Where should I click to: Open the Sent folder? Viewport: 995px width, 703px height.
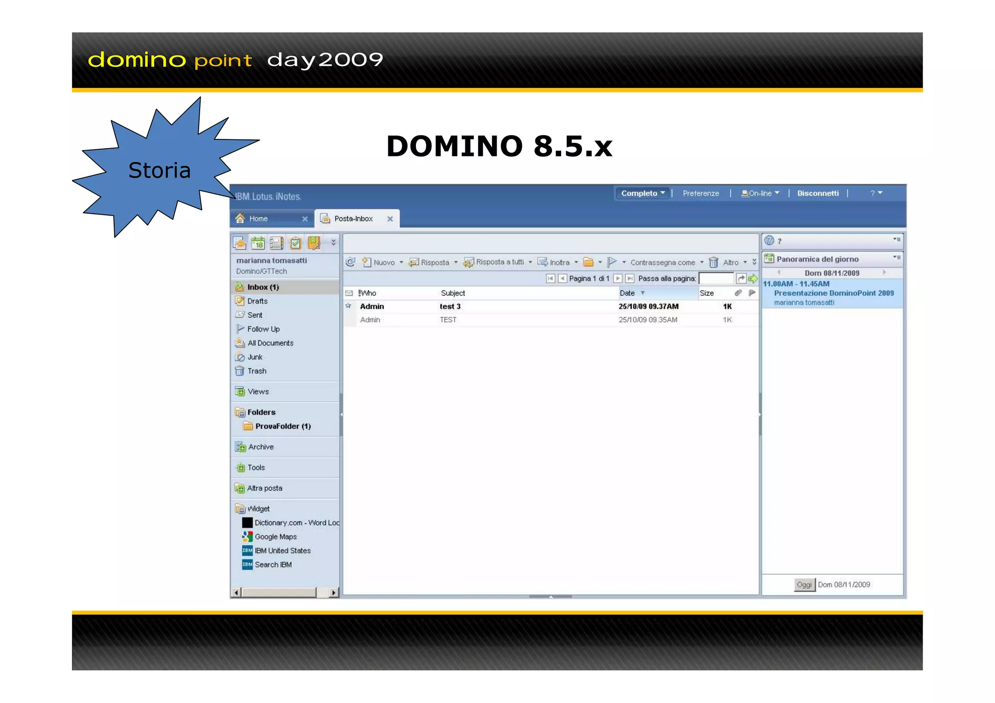[255, 315]
